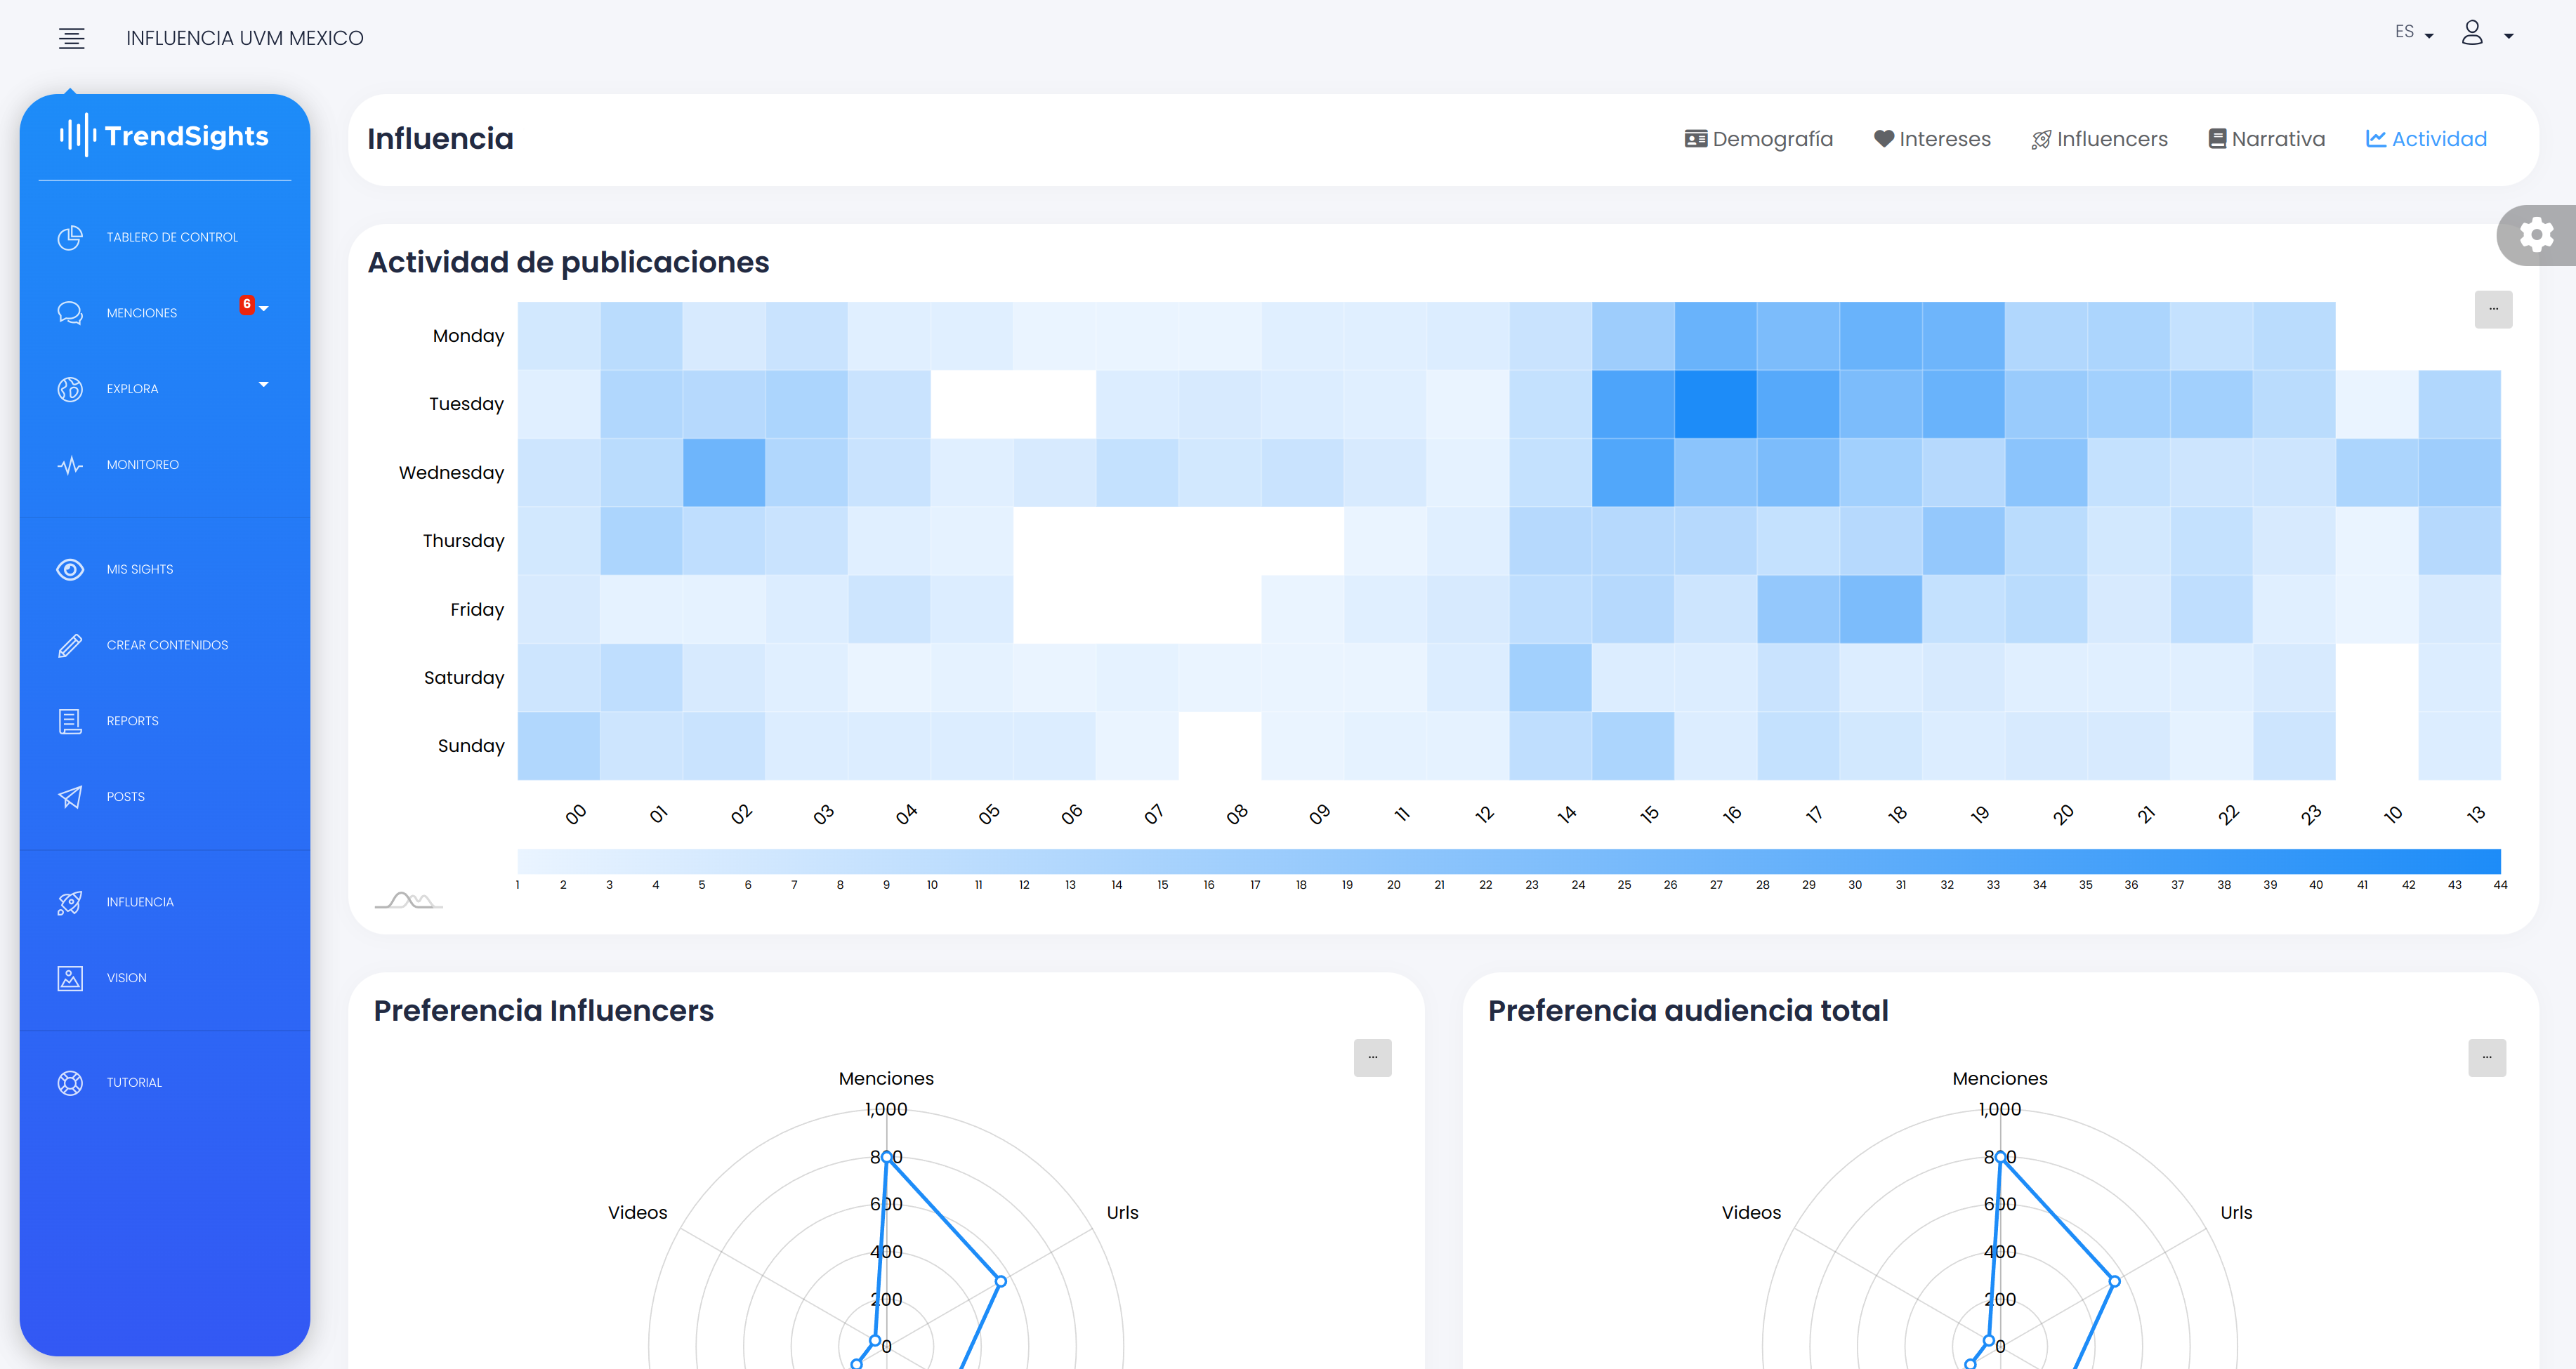Go to Tablero de Control
This screenshot has height=1369, width=2576.
tap(172, 237)
